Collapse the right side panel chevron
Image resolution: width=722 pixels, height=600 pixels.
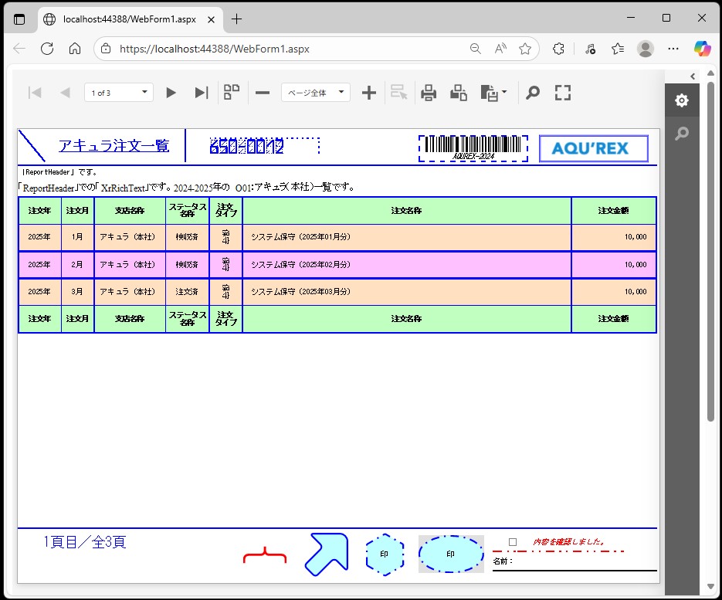[693, 76]
